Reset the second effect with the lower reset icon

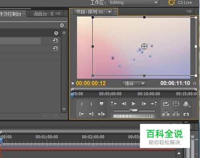click(x=55, y=48)
